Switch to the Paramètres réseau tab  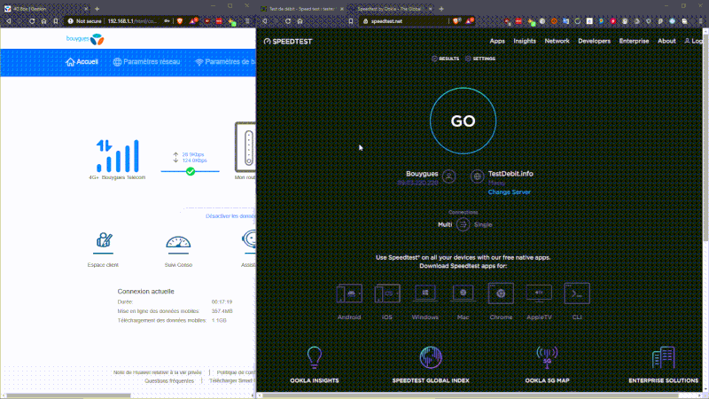(x=146, y=62)
